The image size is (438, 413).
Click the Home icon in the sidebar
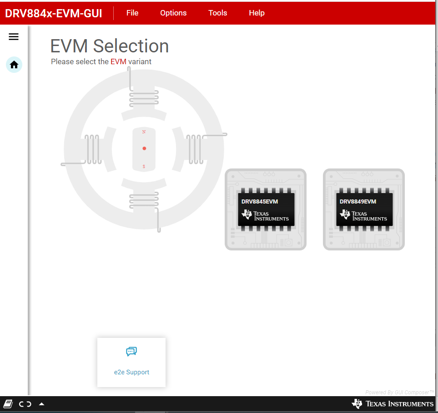pos(14,65)
